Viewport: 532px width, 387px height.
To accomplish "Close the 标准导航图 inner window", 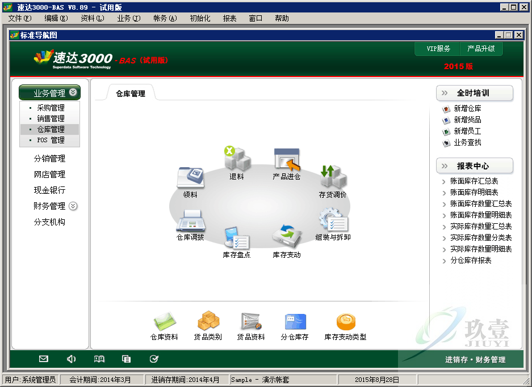I will [518, 35].
